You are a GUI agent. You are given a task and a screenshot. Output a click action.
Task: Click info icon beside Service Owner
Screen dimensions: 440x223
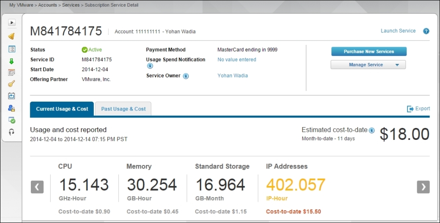[x=186, y=76]
